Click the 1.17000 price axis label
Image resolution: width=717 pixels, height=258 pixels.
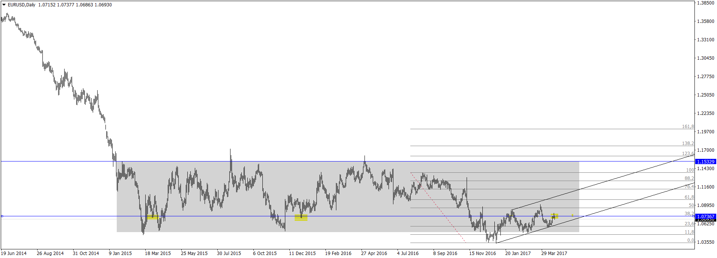click(x=705, y=150)
